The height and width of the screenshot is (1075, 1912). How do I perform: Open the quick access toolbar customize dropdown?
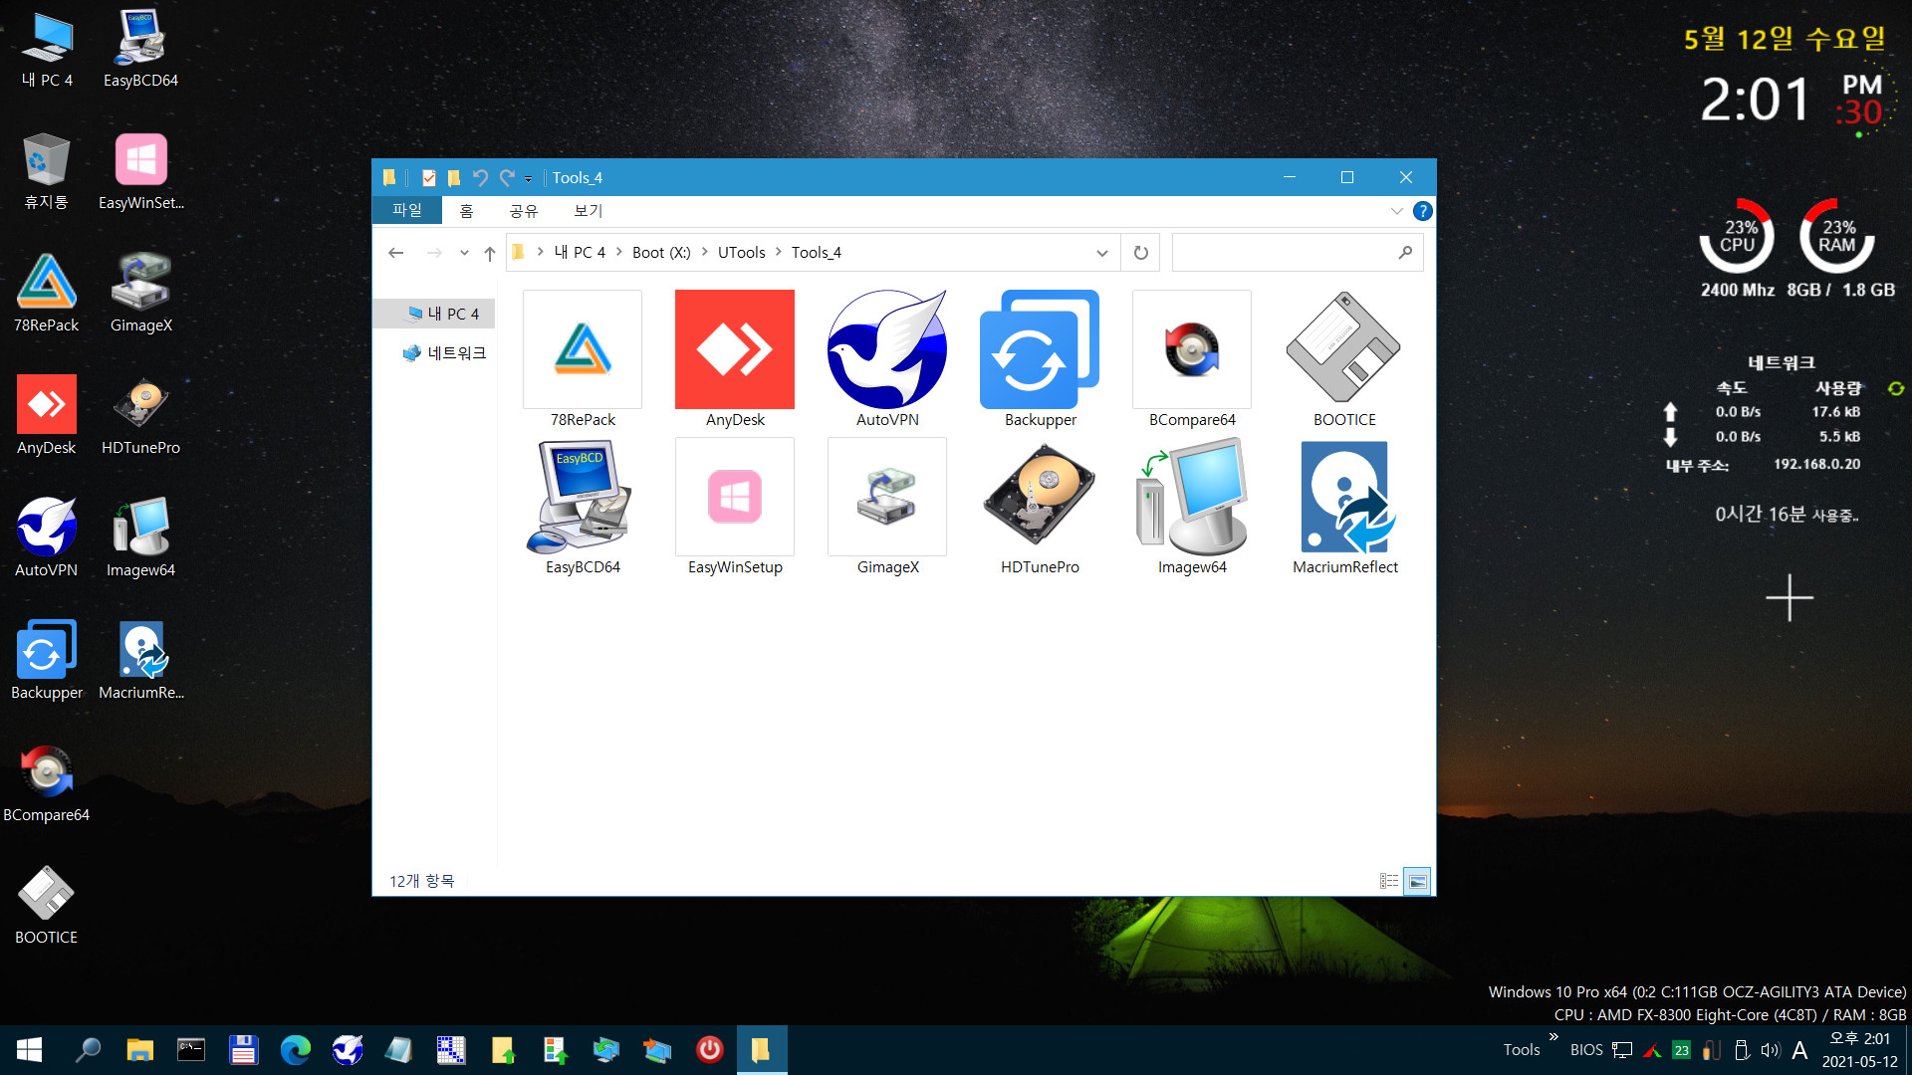click(x=528, y=178)
